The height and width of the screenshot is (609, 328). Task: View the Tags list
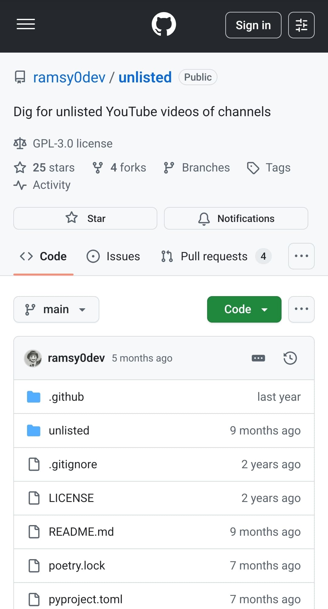click(x=269, y=168)
